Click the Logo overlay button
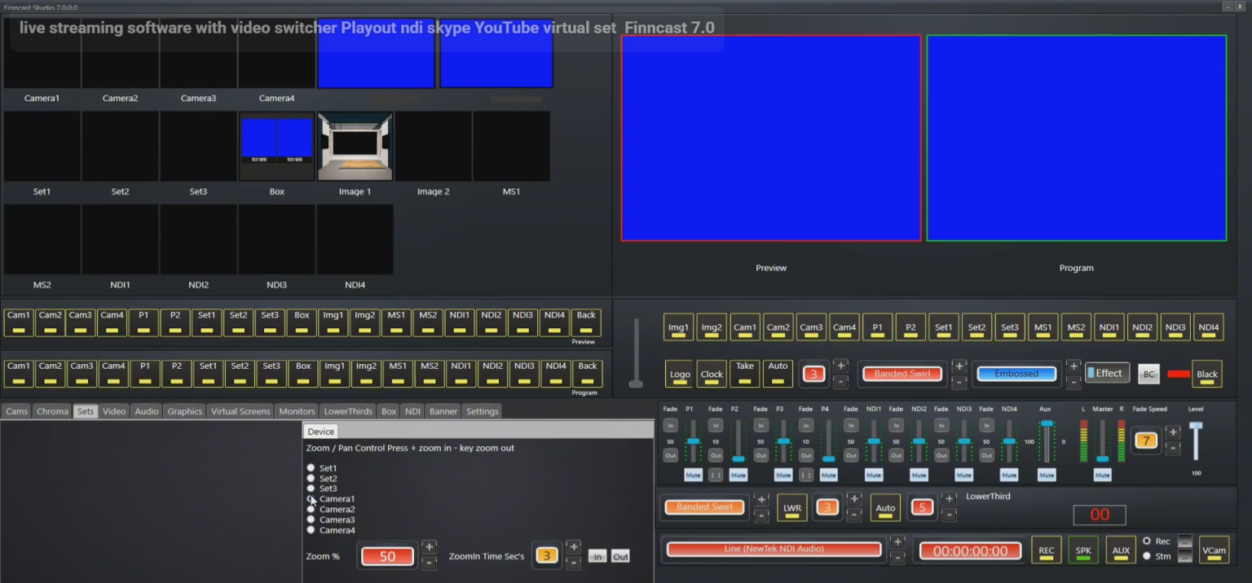Screen dimensions: 1252x583 point(680,374)
